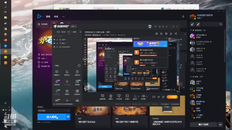Screen dimensions: 232x130
Task: Open stream settings gear near 关闭直播
Action: (163, 97)
